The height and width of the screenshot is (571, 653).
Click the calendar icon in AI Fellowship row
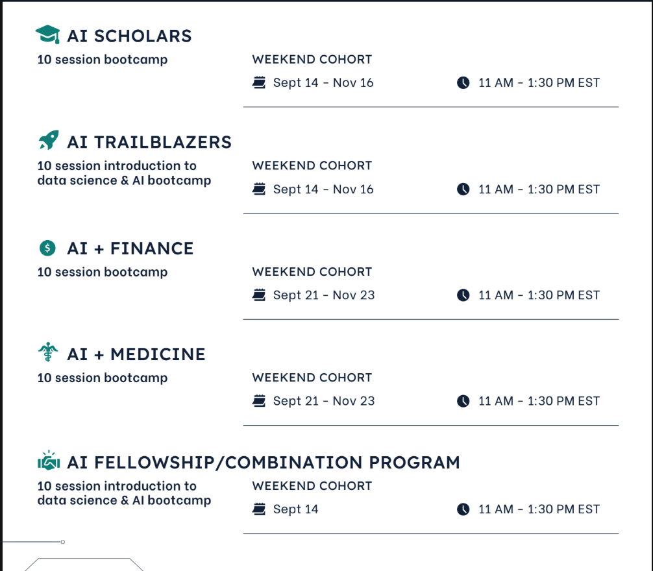point(259,509)
